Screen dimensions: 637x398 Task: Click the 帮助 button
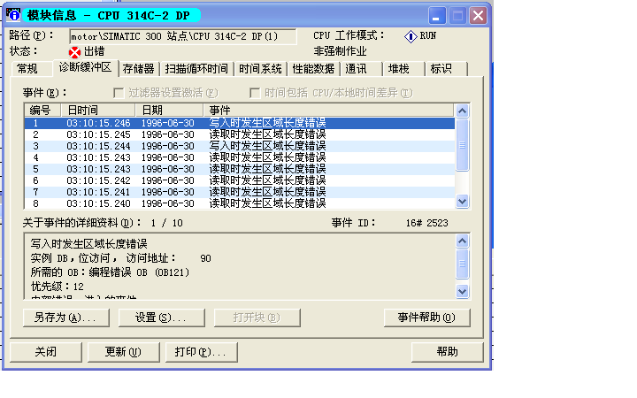click(x=448, y=352)
